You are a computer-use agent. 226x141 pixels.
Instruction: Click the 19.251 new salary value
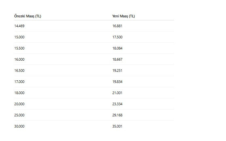pyautogui.click(x=117, y=70)
